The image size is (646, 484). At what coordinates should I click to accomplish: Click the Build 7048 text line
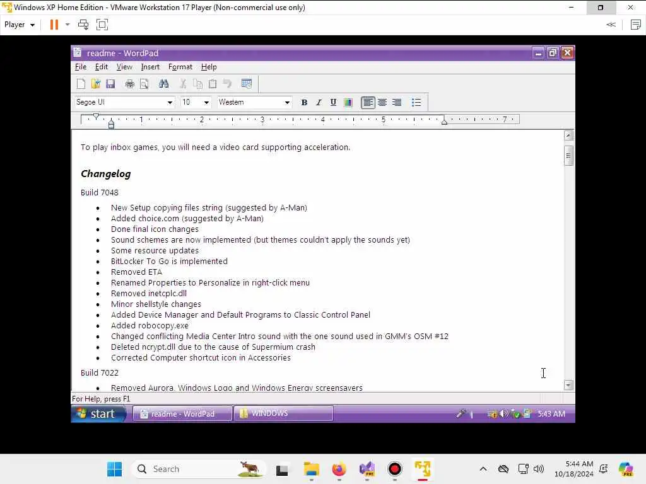100,193
